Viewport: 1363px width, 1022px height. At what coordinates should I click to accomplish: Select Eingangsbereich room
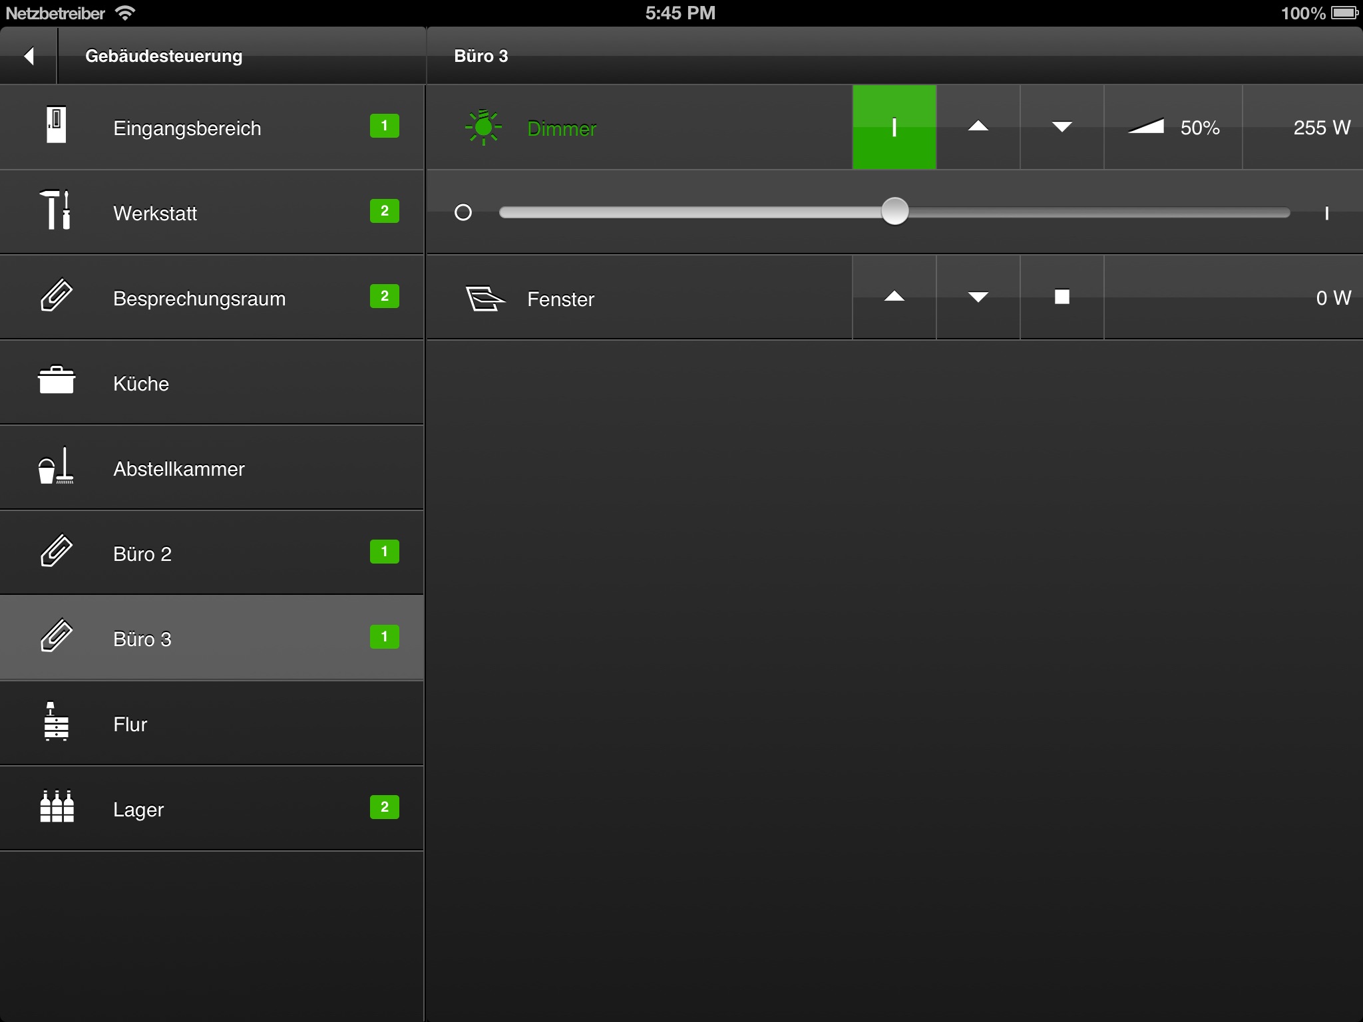tap(212, 127)
